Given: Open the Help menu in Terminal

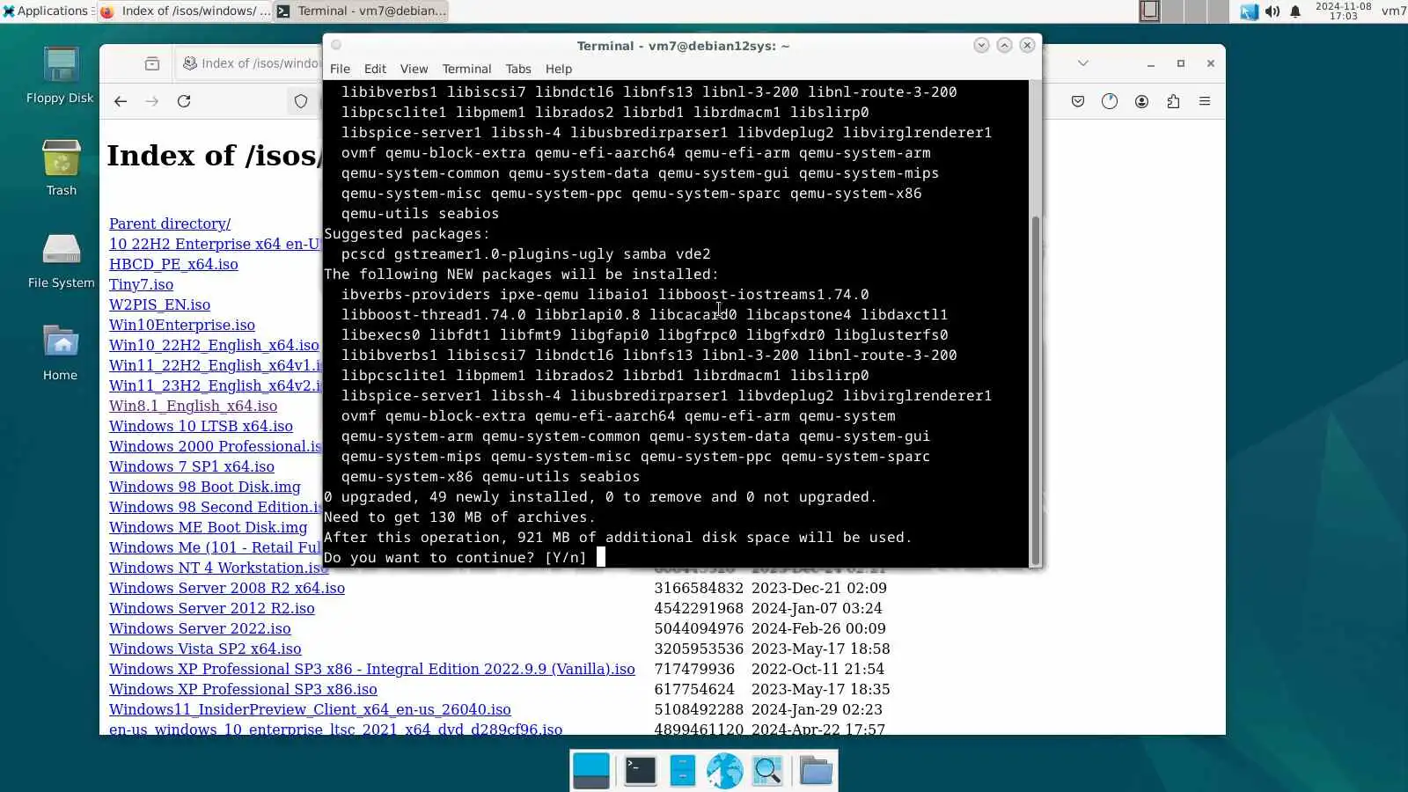Looking at the screenshot, I should [559, 69].
